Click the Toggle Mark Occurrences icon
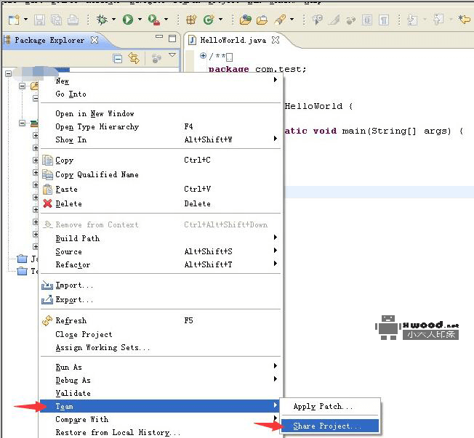 (x=334, y=20)
